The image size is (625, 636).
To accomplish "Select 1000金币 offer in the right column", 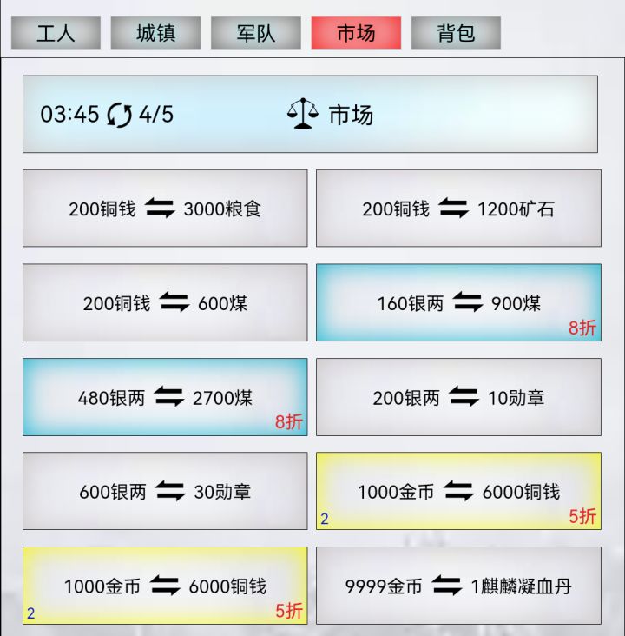I will (458, 491).
